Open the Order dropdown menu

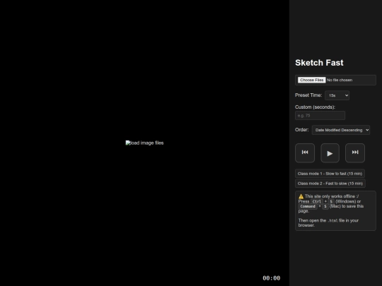pos(341,130)
